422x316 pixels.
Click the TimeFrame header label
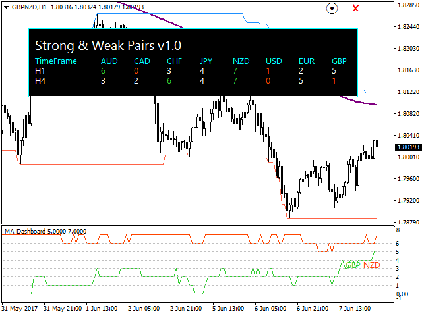(x=55, y=61)
